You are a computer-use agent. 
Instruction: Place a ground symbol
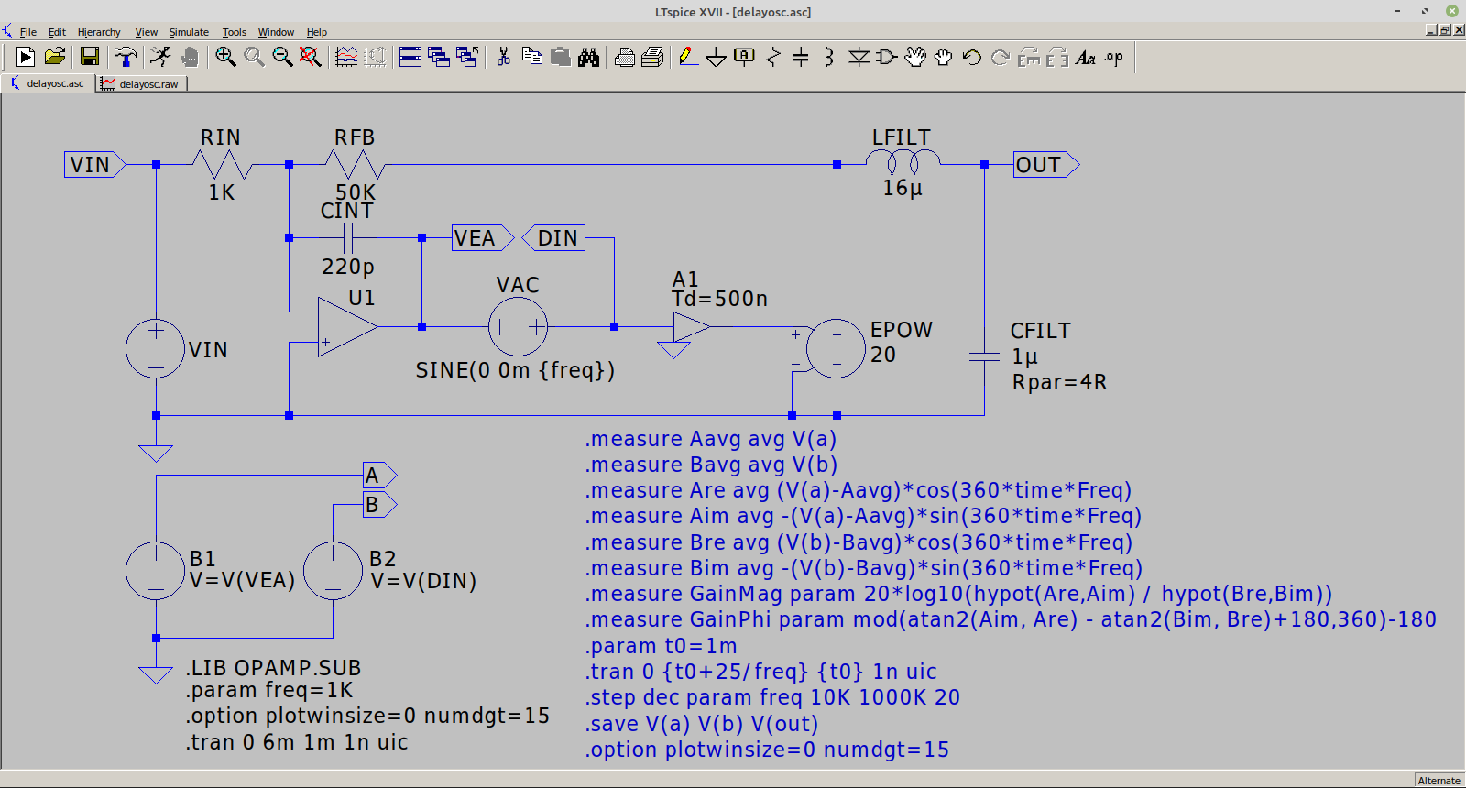[717, 58]
